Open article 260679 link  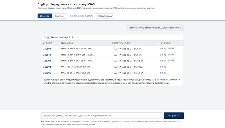pyautogui.click(x=47, y=55)
